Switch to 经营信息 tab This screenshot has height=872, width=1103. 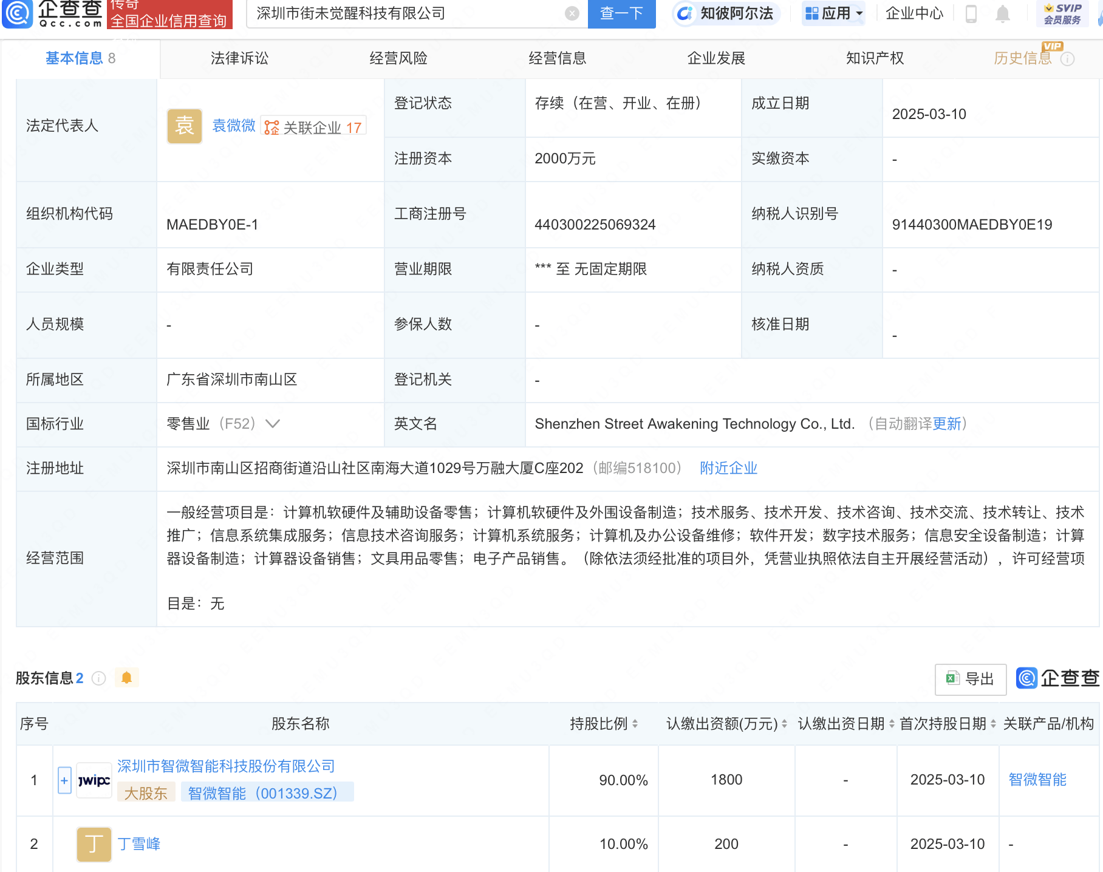tap(558, 58)
